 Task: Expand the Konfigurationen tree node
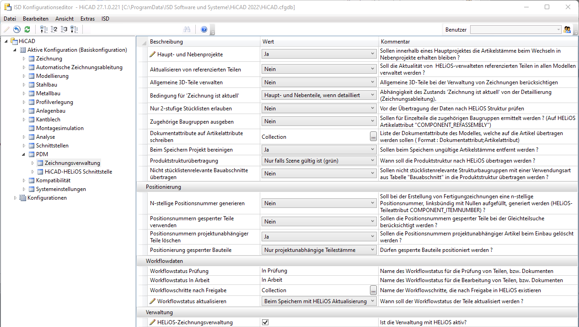[x=16, y=198]
